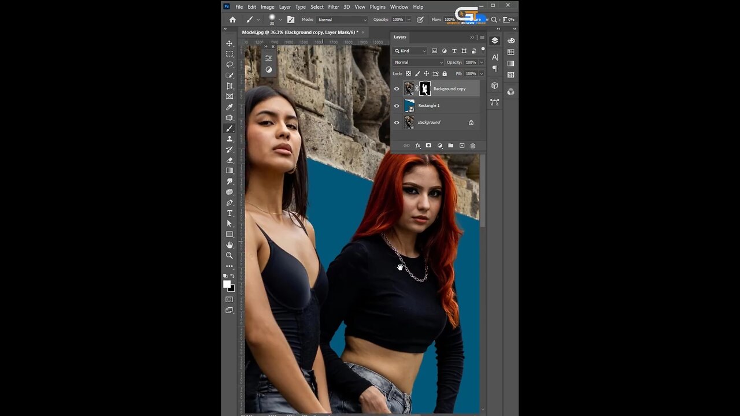740x416 pixels.
Task: Hide the Background layer
Action: tap(397, 122)
